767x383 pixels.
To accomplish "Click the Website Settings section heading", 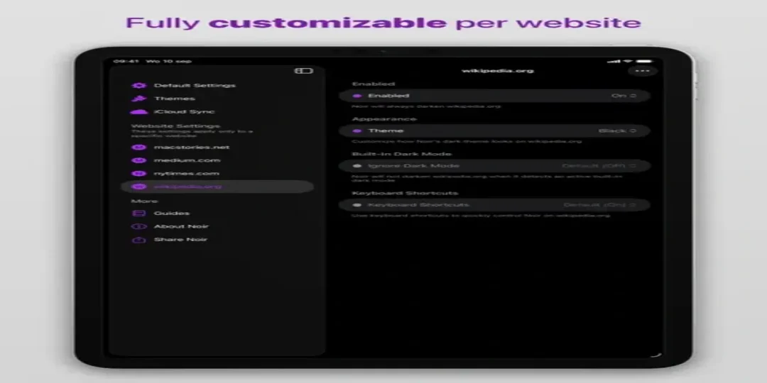I will point(175,126).
